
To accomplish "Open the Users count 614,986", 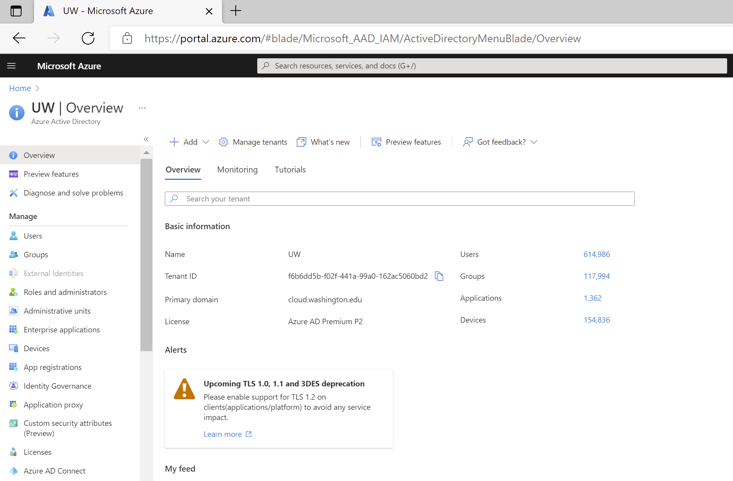I will tap(597, 254).
